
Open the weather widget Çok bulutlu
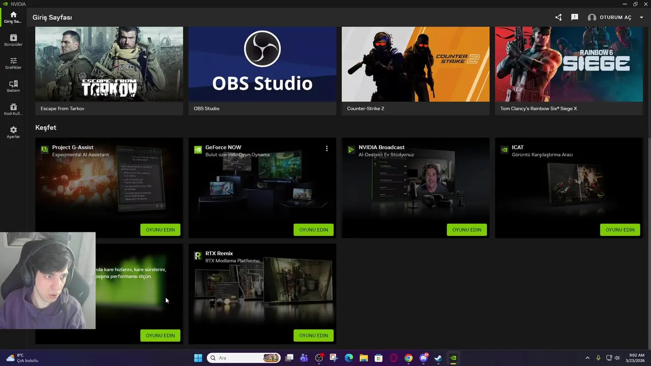pyautogui.click(x=22, y=358)
